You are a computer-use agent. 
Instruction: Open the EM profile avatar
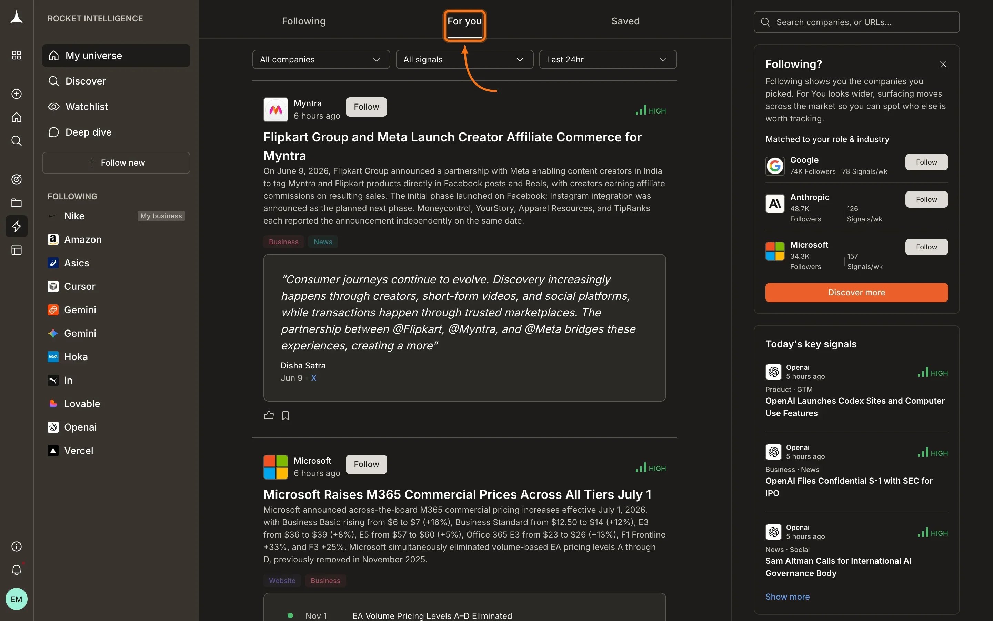[x=17, y=599]
